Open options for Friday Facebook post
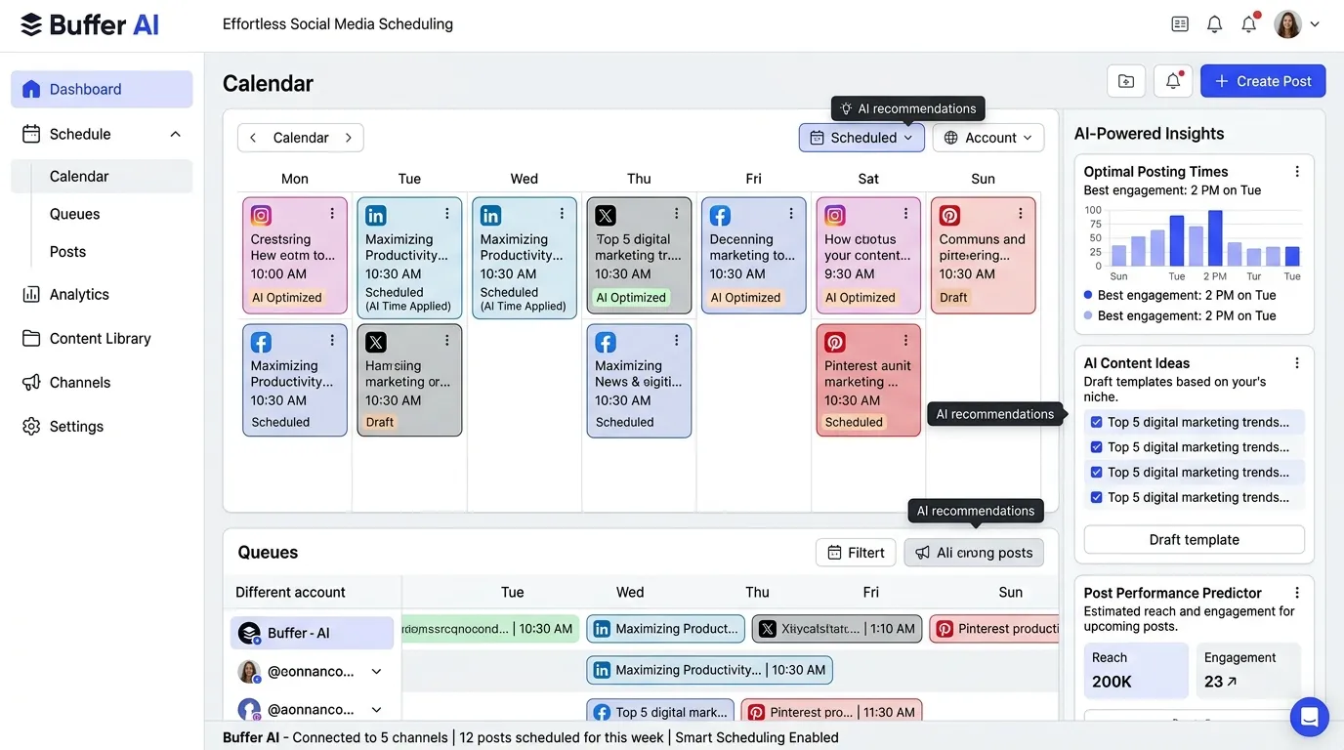The height and width of the screenshot is (750, 1344). point(791,214)
